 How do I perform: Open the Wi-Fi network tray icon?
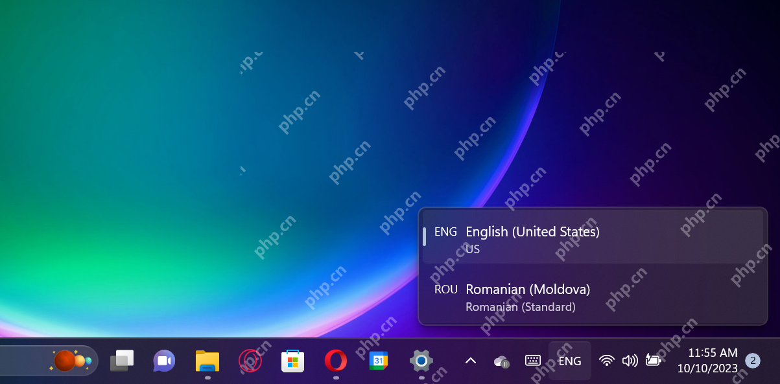(607, 361)
